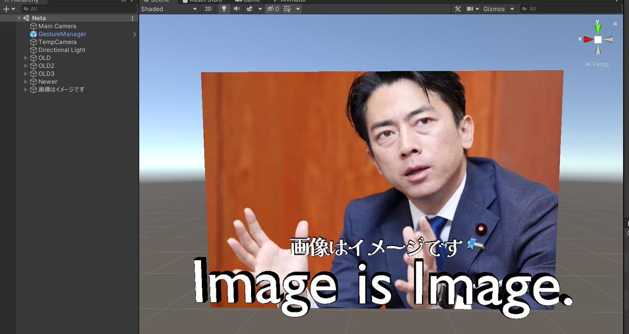The width and height of the screenshot is (629, 334).
Task: Toggle scene audio with the speaker button
Action: pyautogui.click(x=236, y=9)
